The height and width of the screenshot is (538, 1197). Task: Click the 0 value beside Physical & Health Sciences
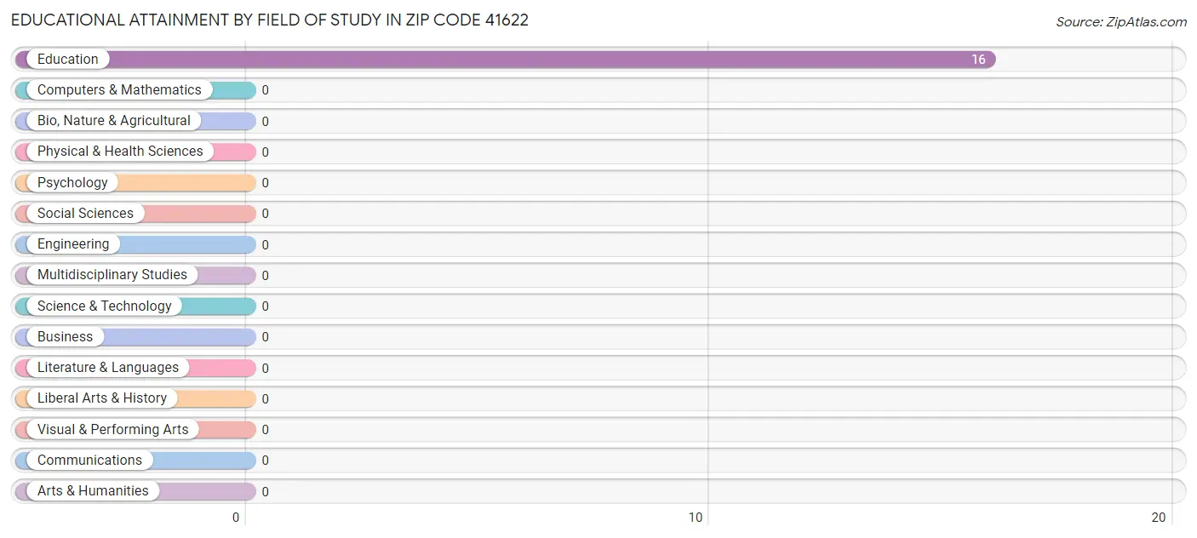[265, 152]
